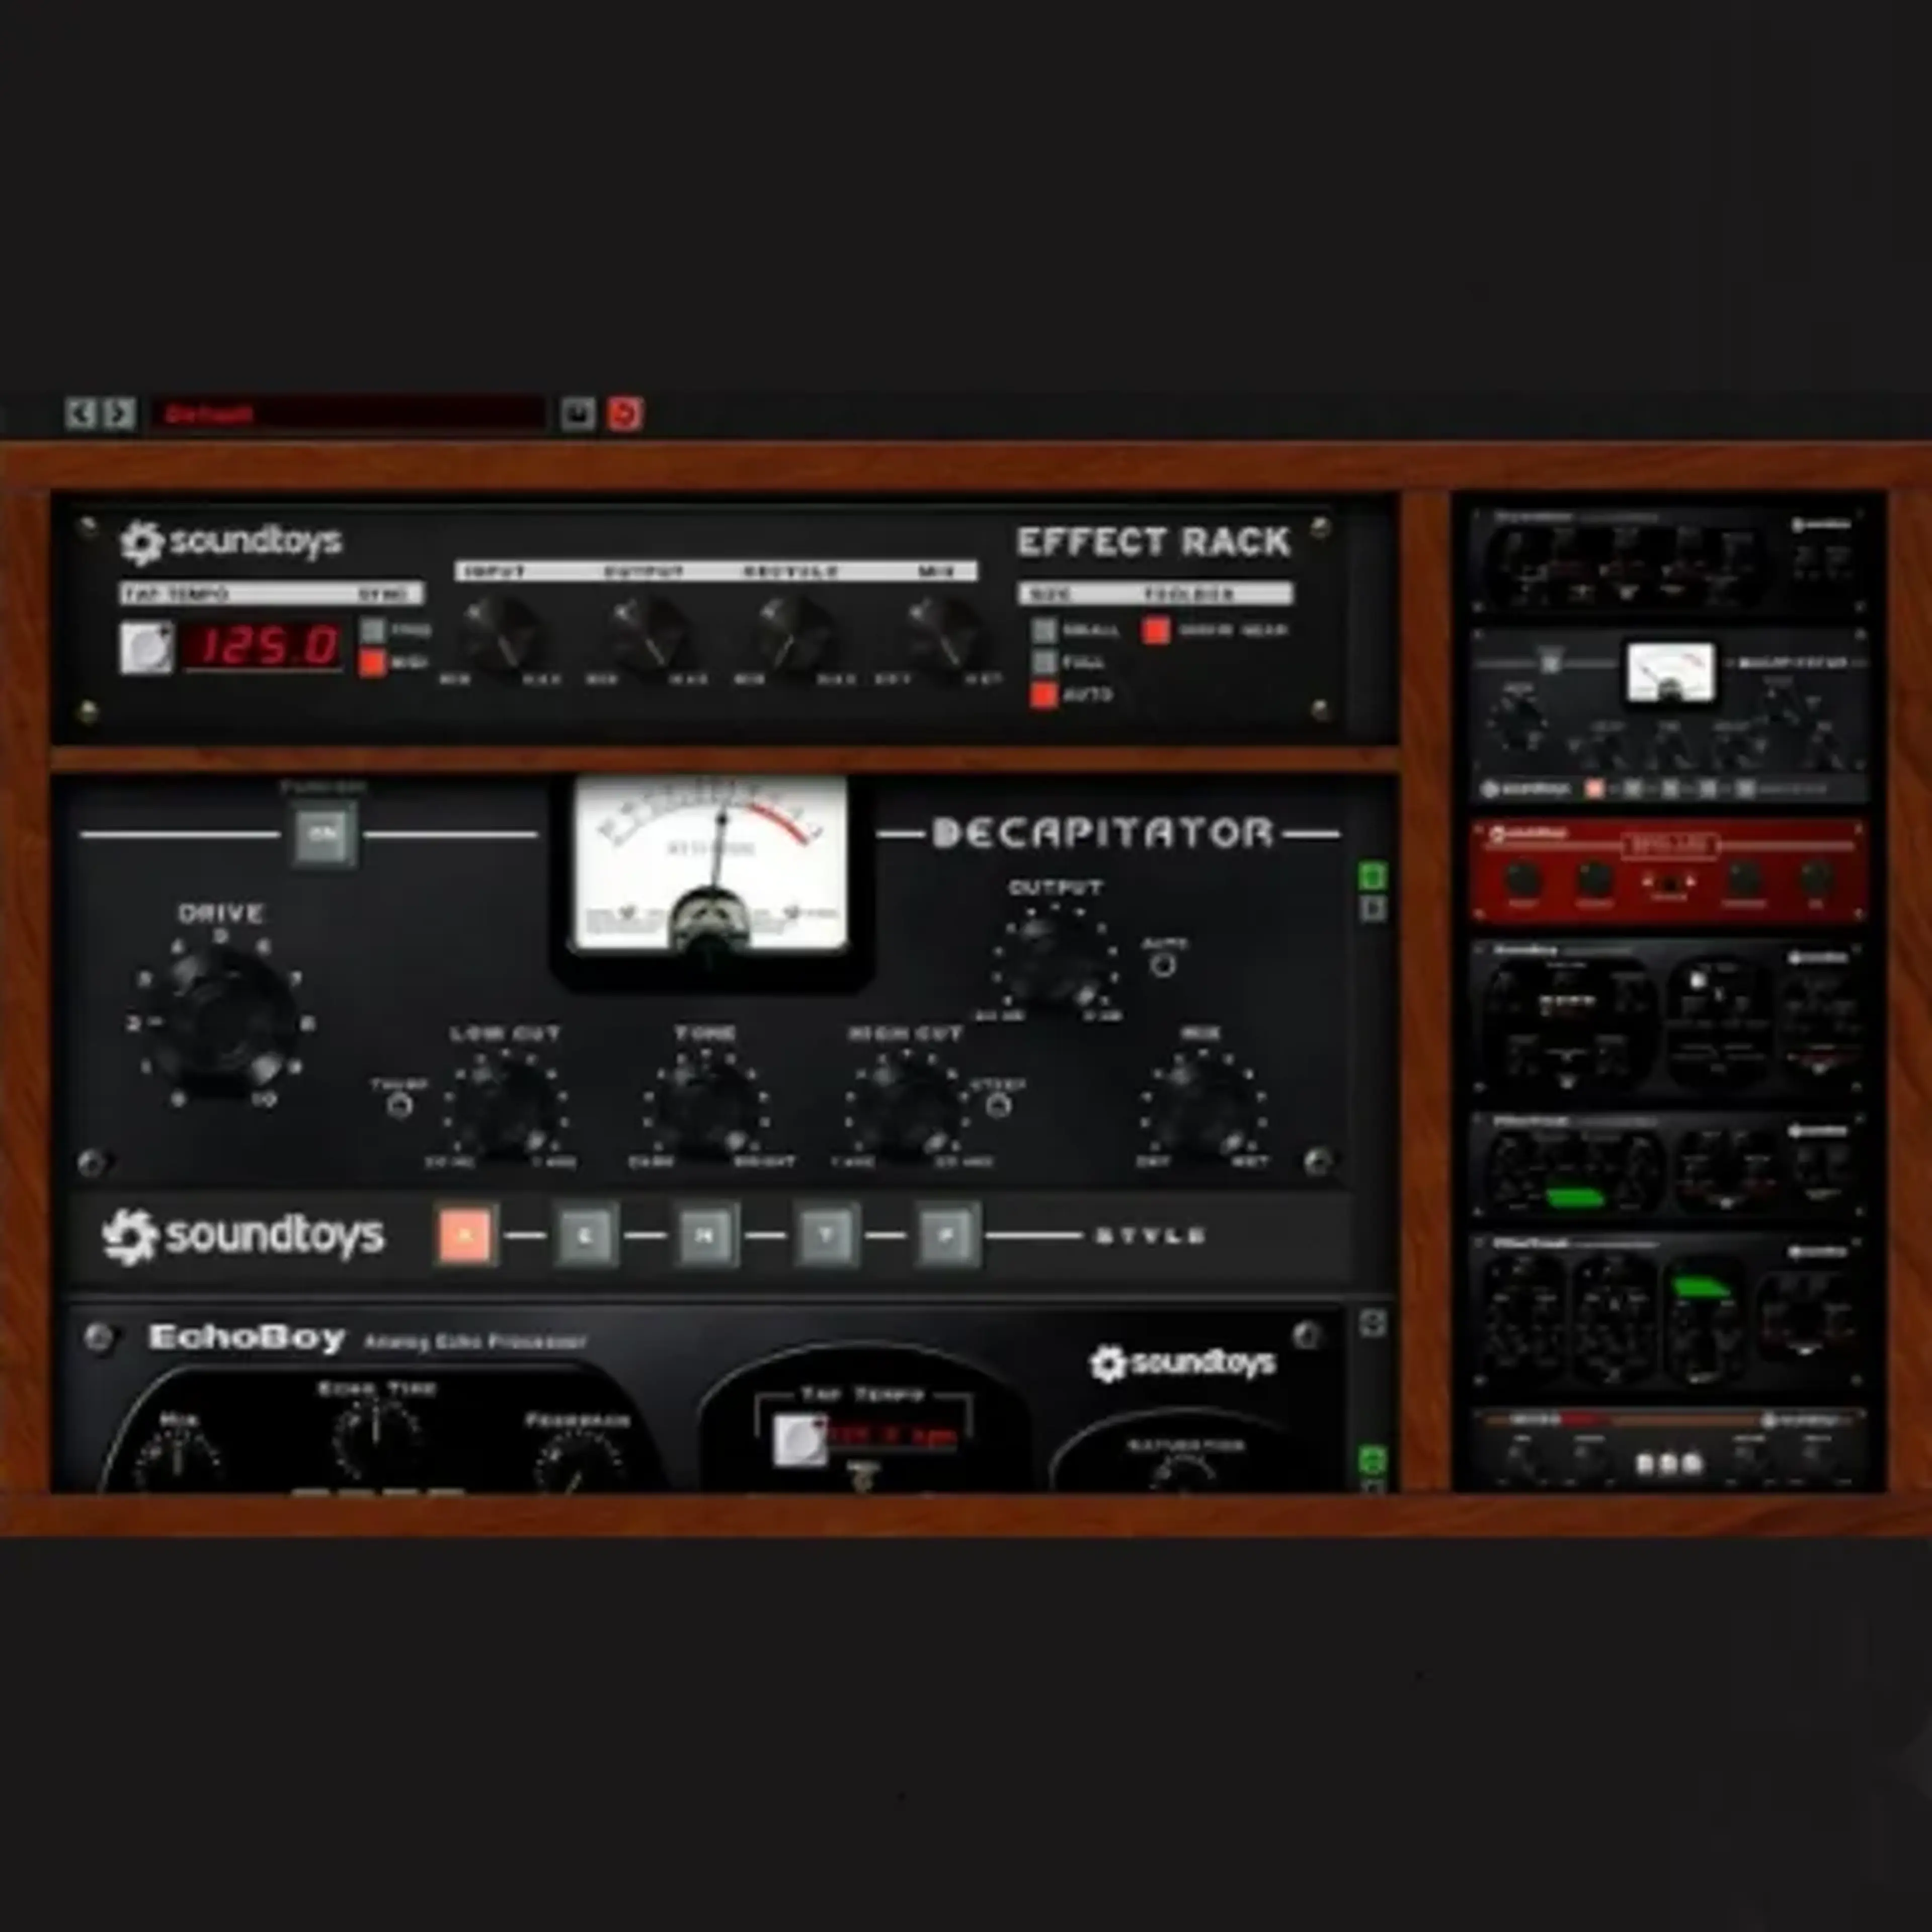Toggle the green EchoBoy enable button in the rack slot
Screen dimensions: 1932x1932
[x=1373, y=1459]
